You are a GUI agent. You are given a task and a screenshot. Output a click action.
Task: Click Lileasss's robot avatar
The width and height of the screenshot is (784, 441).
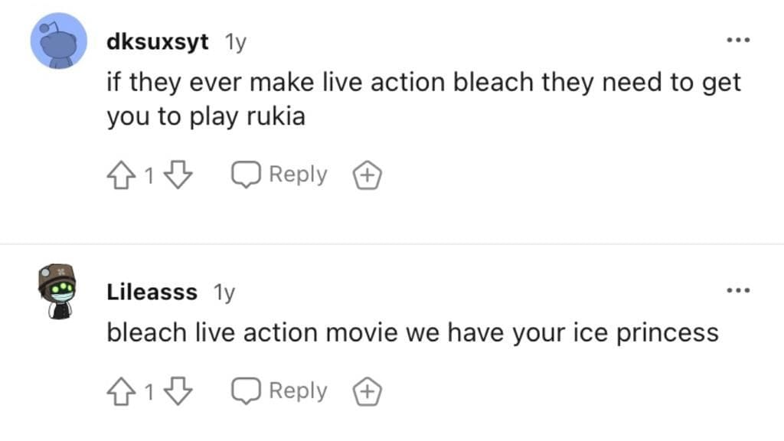pyautogui.click(x=58, y=291)
